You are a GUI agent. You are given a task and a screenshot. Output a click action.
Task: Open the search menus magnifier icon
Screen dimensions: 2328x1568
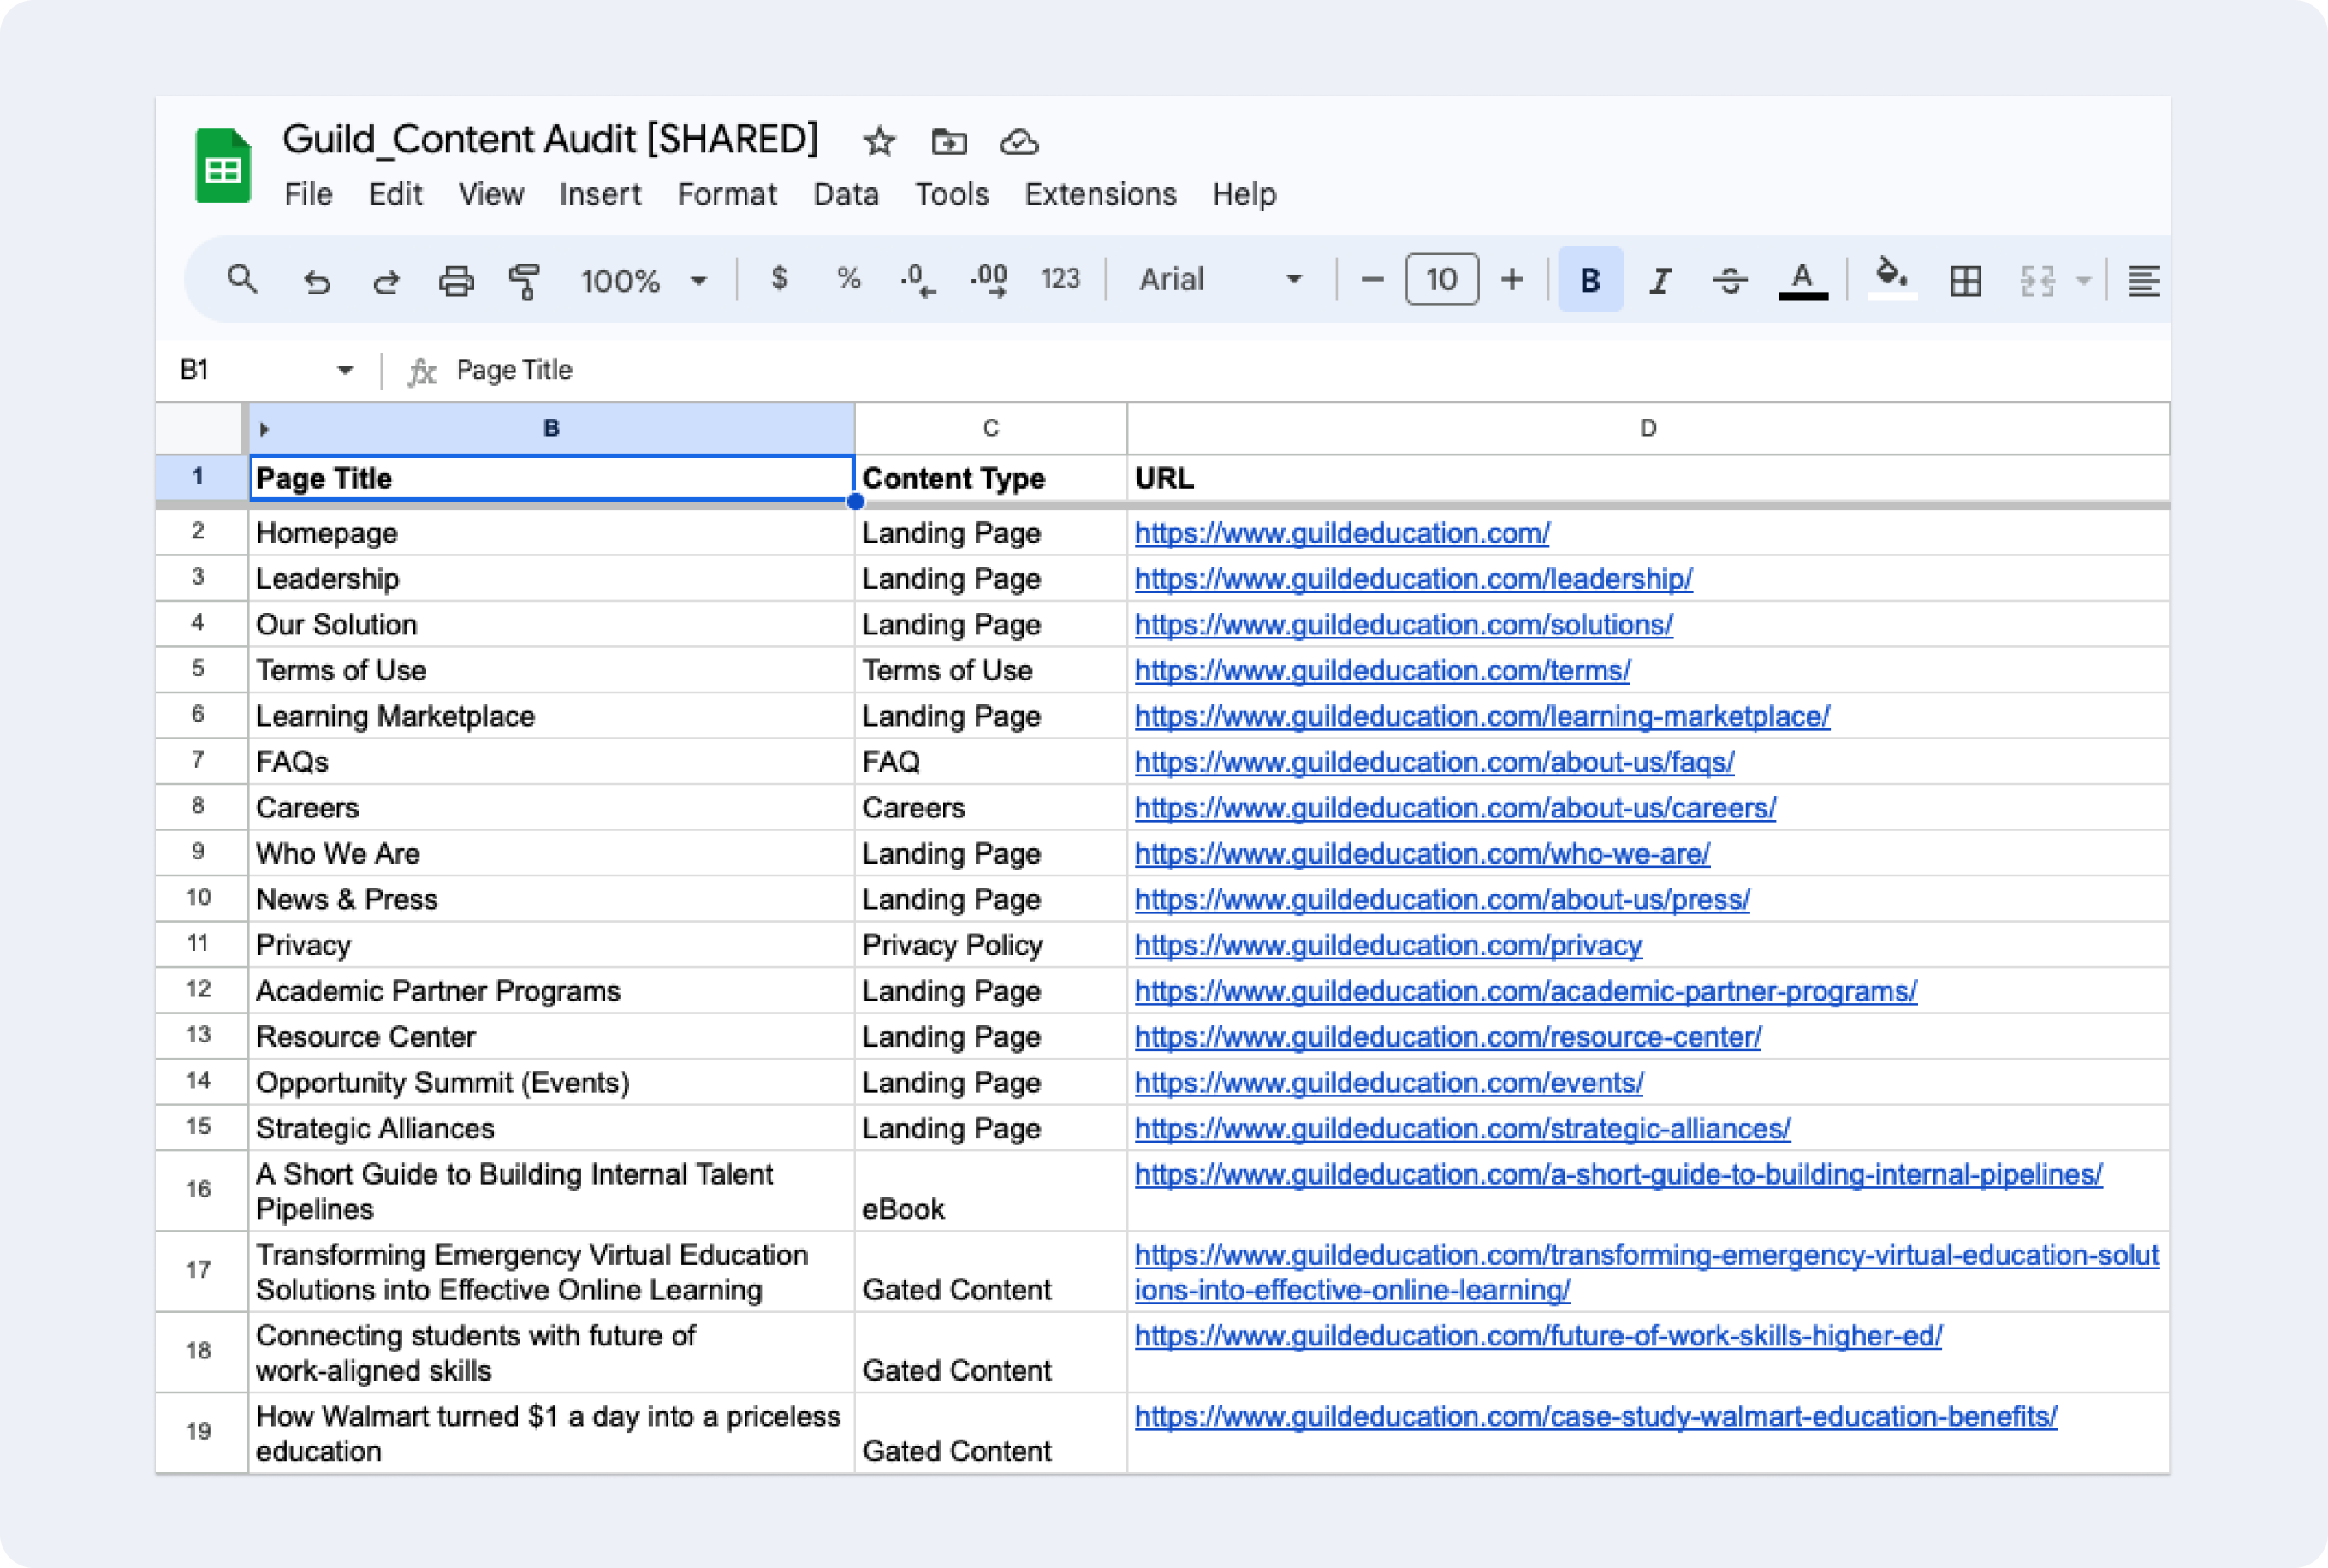click(x=242, y=279)
